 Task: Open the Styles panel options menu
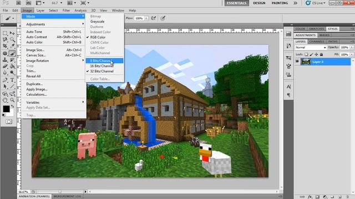[352, 29]
